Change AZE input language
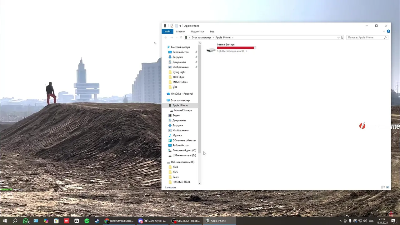Viewport: 400px width, 225px height. pos(371,221)
